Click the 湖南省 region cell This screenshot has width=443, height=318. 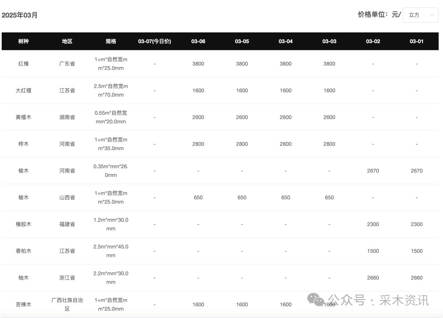click(x=67, y=117)
